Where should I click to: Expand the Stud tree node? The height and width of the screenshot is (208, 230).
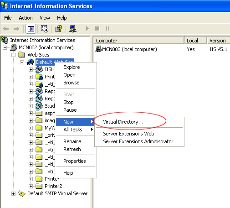point(31,106)
